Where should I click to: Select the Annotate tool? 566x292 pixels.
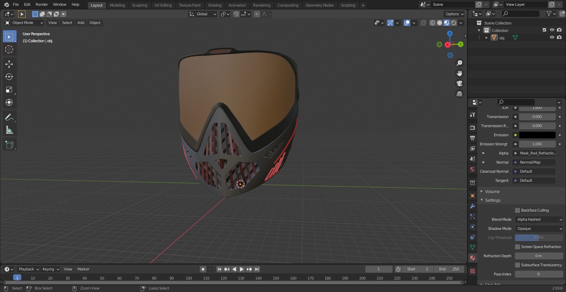click(x=9, y=117)
